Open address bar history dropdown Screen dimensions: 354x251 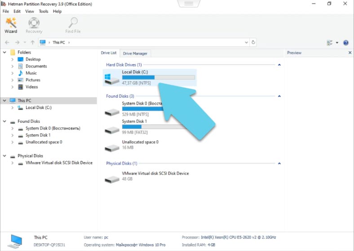pos(246,43)
